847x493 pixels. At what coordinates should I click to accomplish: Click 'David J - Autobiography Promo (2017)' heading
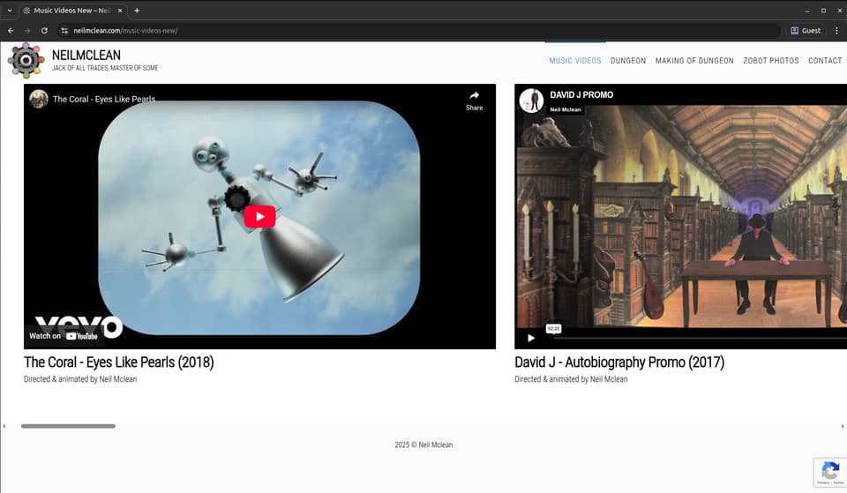pyautogui.click(x=619, y=362)
